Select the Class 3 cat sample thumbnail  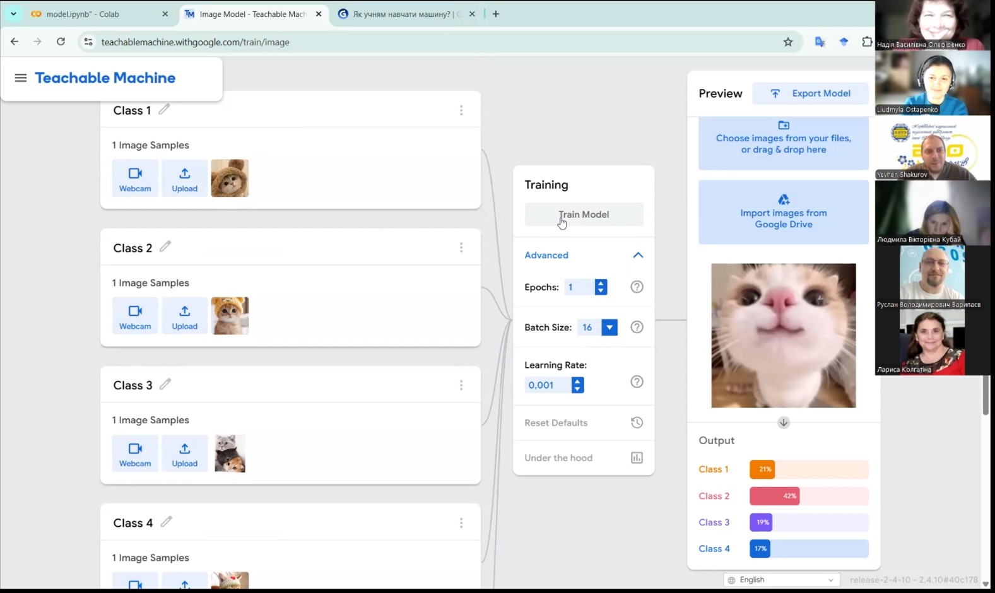click(x=230, y=454)
